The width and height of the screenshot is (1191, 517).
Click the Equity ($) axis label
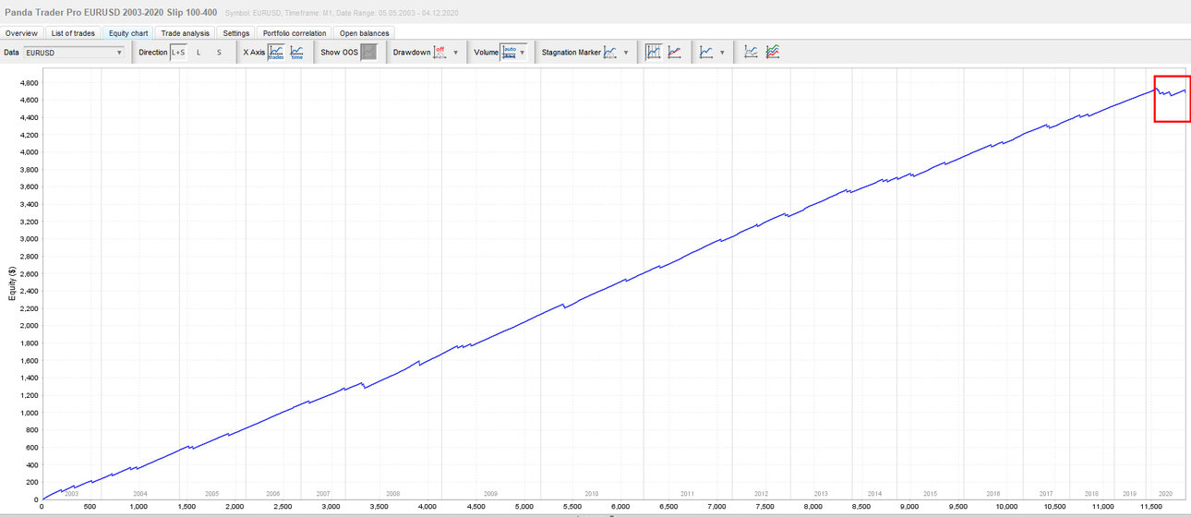(x=12, y=283)
